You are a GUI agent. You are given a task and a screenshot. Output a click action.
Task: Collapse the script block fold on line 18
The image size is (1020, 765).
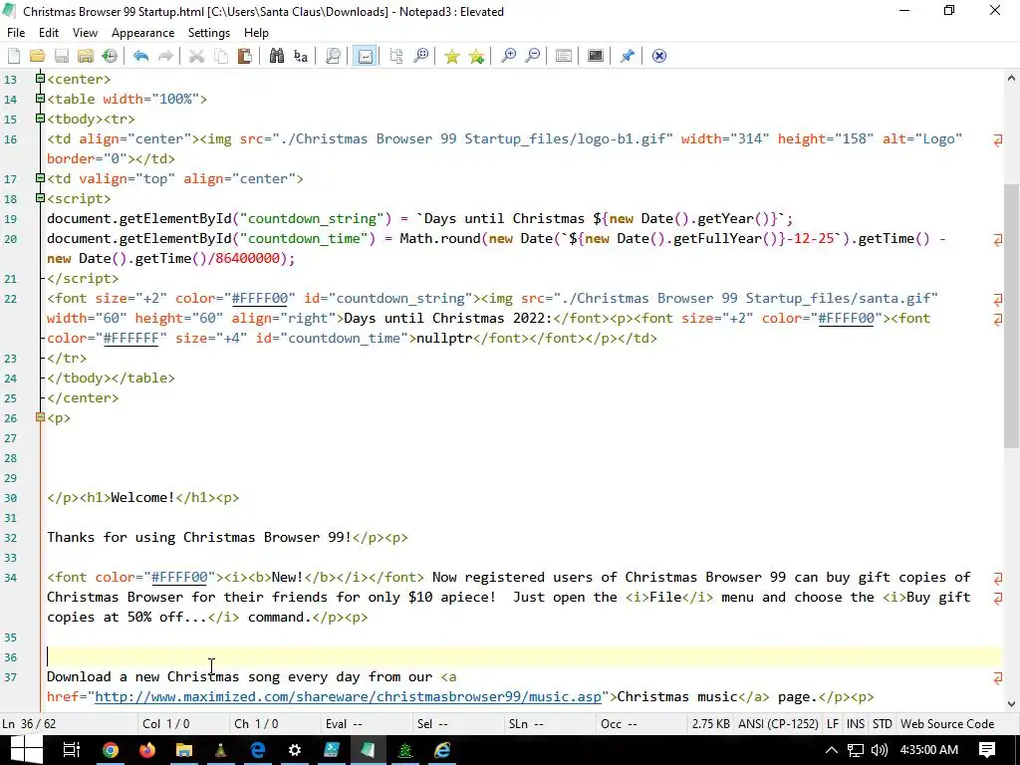tap(40, 198)
